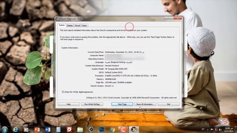Image resolution: width=237 pixels, height=133 pixels.
Task: Open the film reel taskbar icon
Action: pos(91,130)
